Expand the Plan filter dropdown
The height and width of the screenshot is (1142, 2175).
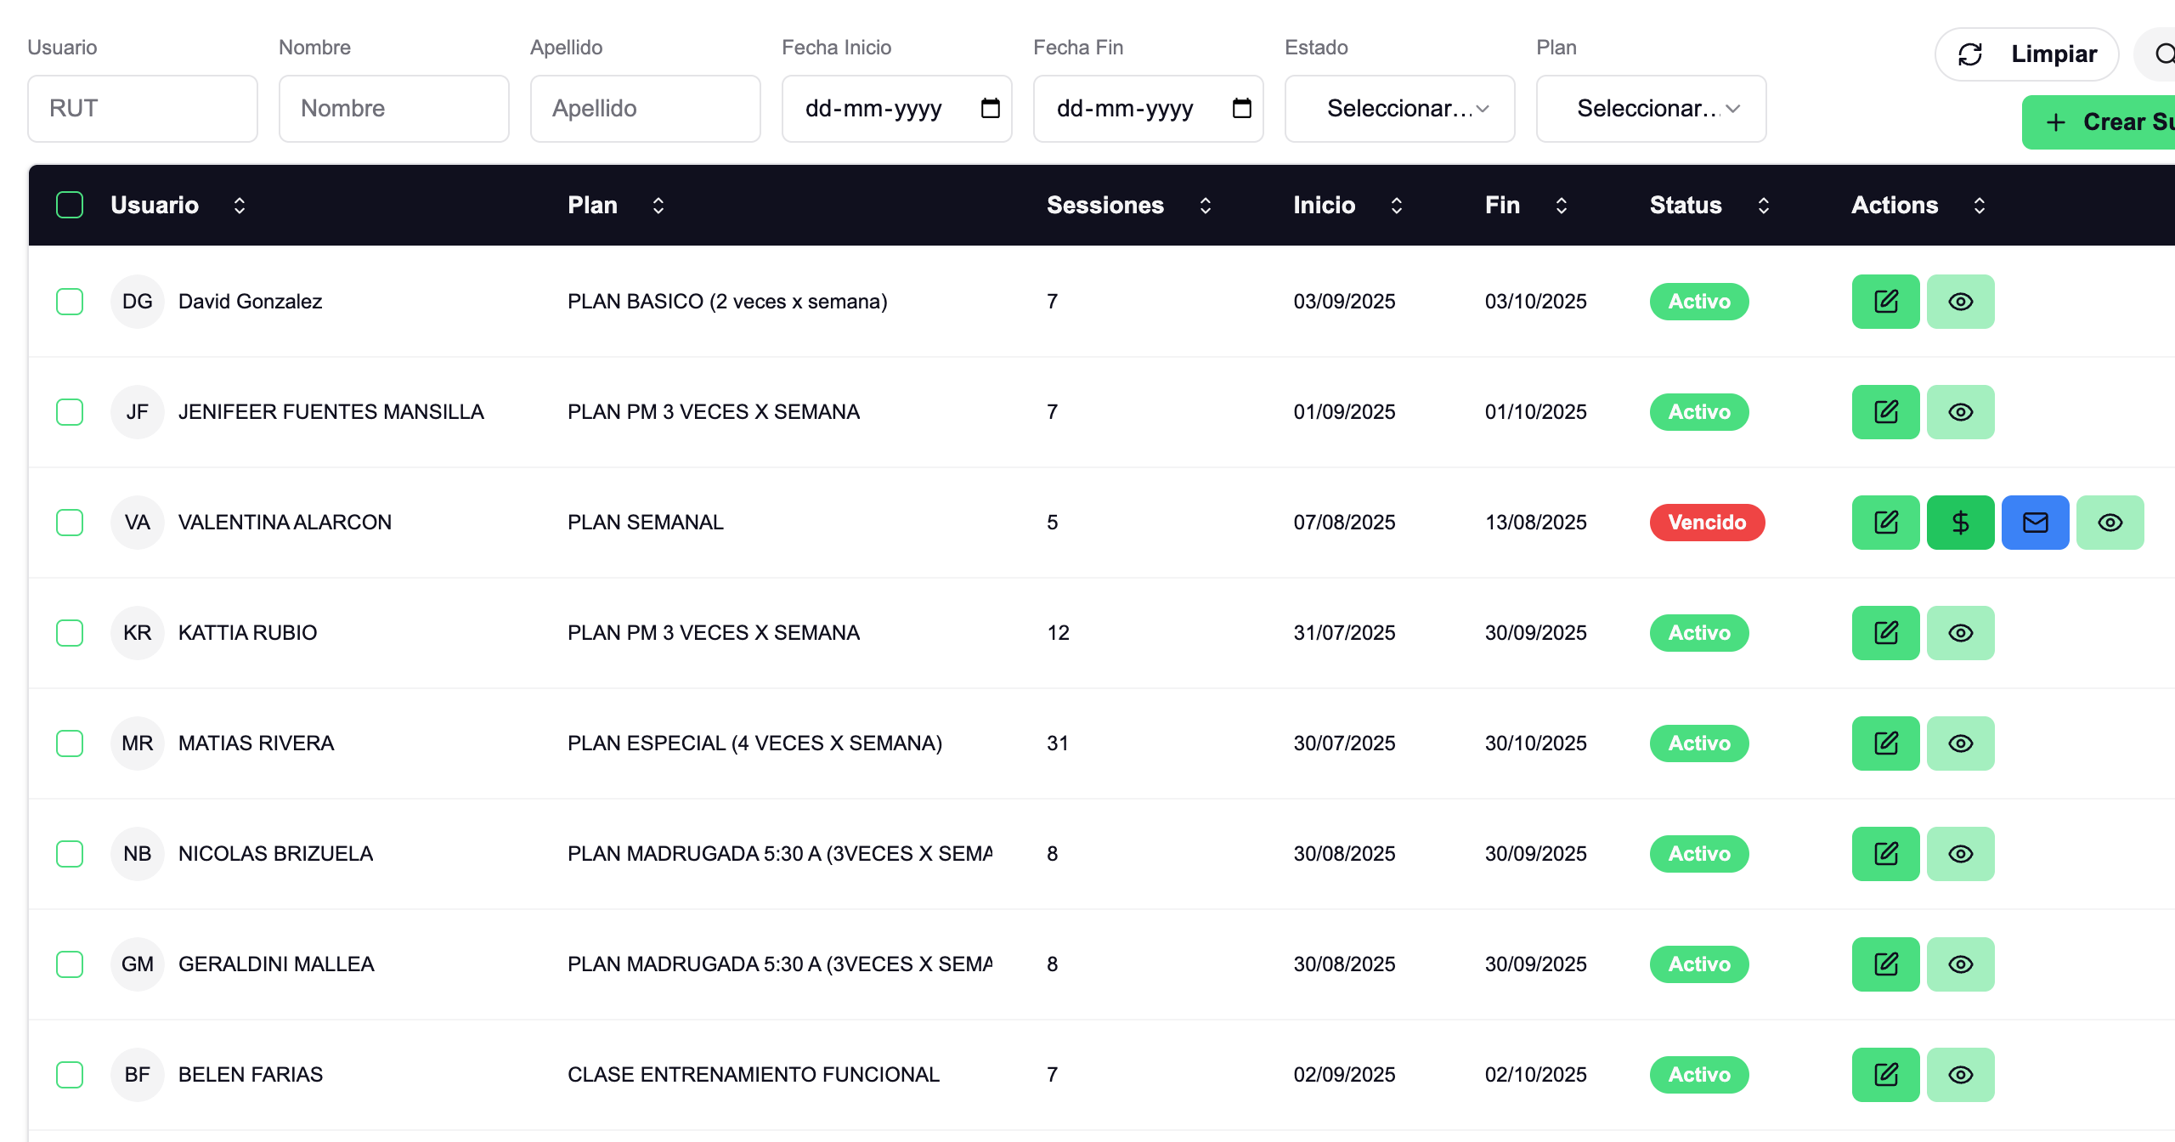click(1651, 108)
